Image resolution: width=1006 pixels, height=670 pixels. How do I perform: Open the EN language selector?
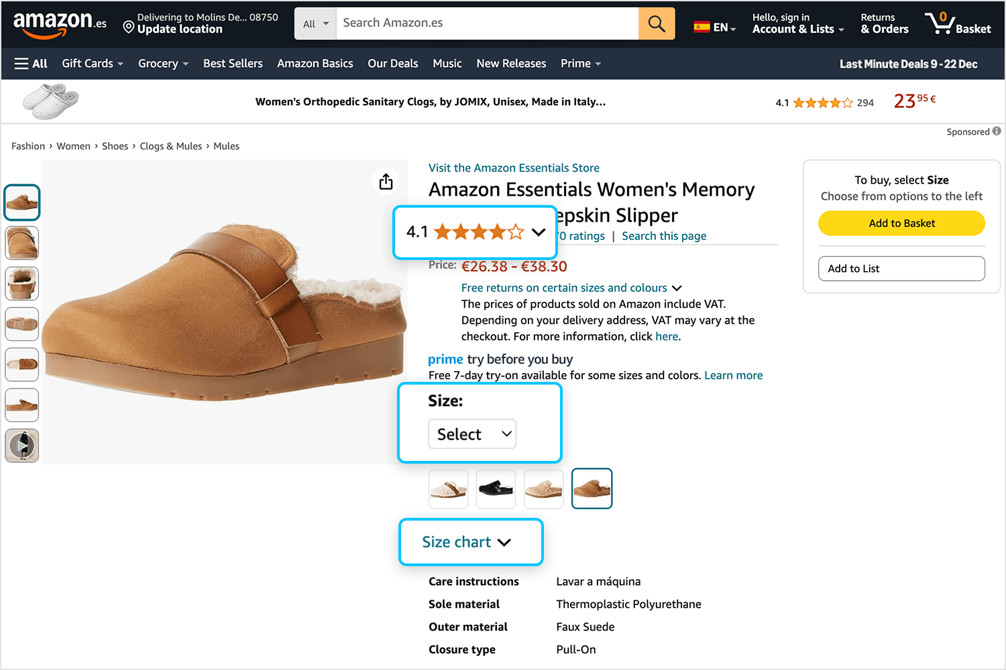pos(715,27)
